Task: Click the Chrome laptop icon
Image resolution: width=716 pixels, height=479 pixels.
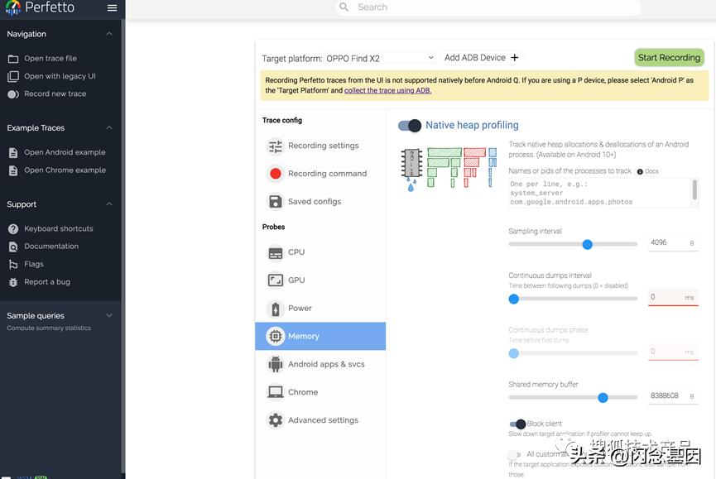Action: [x=276, y=392]
